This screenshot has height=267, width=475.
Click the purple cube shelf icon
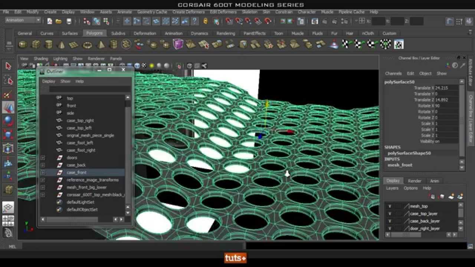(x=178, y=44)
